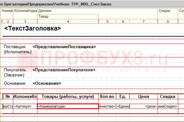
Task: Select the 'Кол-во' table header cell
Action: pyautogui.click(x=107, y=97)
